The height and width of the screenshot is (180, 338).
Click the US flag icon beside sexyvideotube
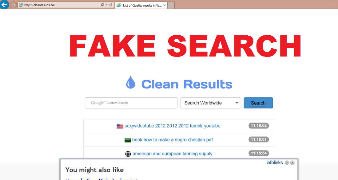click(120, 126)
